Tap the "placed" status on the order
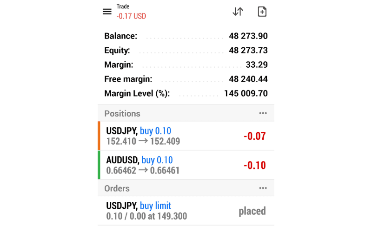The image size is (372, 232). [x=252, y=211]
